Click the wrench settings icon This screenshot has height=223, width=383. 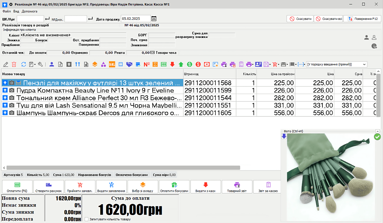point(41,64)
